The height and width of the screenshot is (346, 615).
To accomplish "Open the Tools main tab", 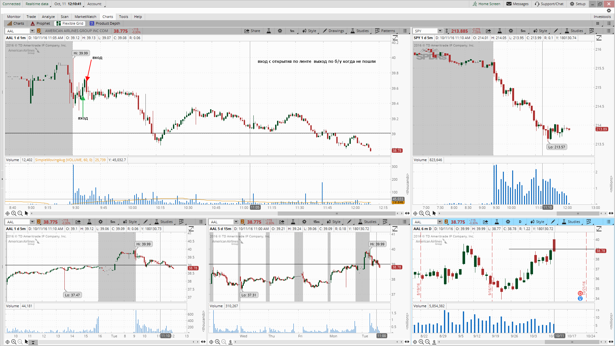I will [x=124, y=17].
